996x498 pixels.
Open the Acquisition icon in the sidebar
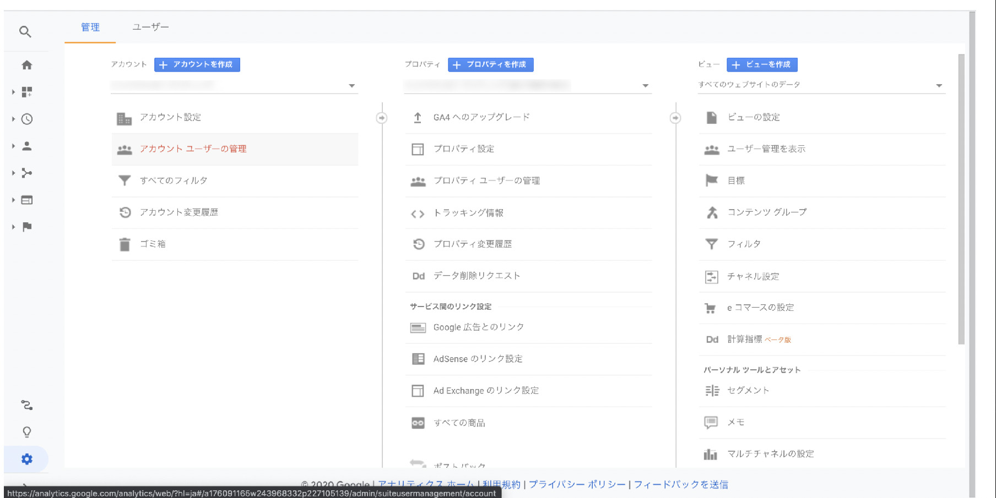(x=28, y=173)
